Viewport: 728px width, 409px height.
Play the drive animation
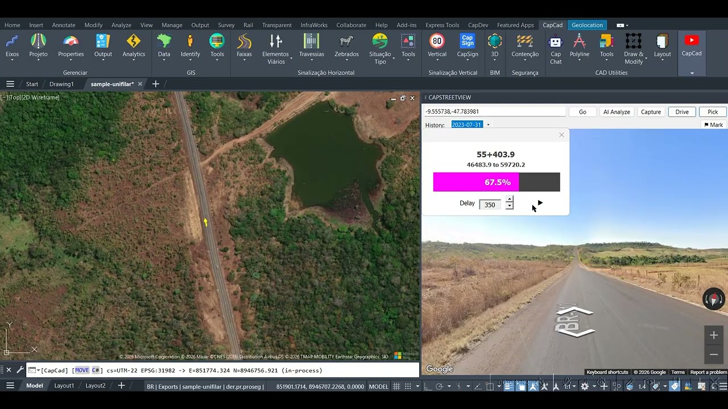click(540, 203)
